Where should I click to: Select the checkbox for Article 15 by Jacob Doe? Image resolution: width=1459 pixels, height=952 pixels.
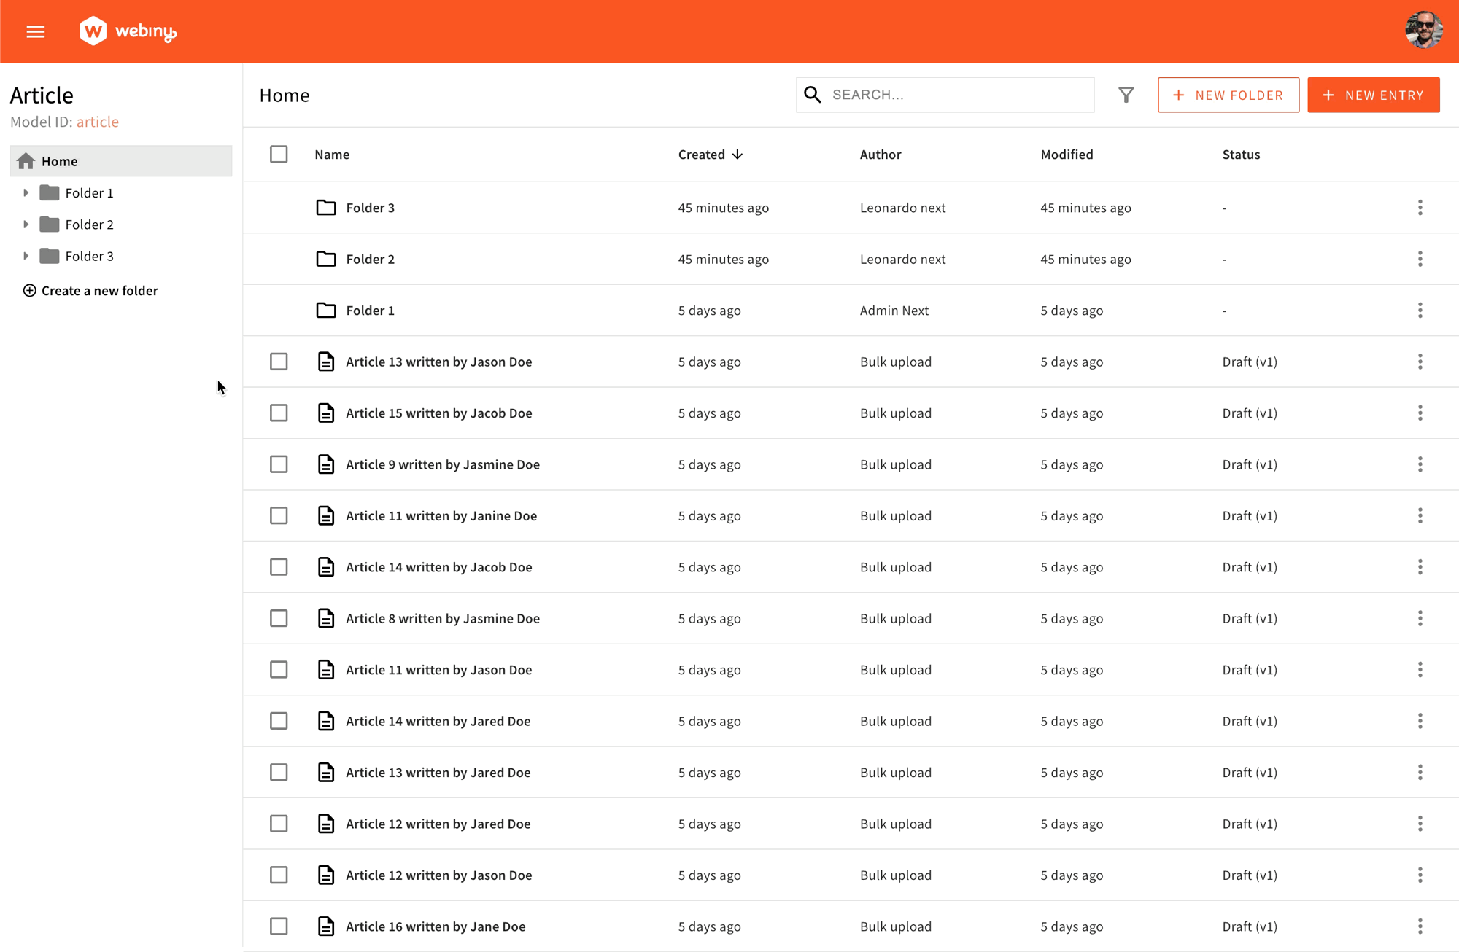point(279,413)
